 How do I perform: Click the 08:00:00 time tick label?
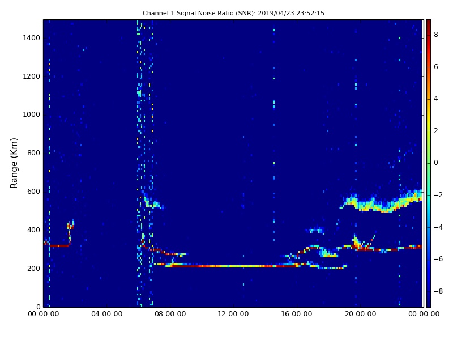tap(170, 314)
